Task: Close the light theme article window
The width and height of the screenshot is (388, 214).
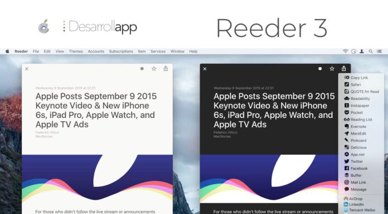Action: 27,69
